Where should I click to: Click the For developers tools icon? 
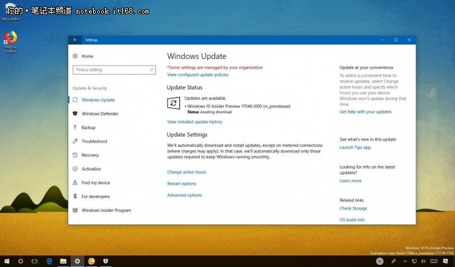75,197
